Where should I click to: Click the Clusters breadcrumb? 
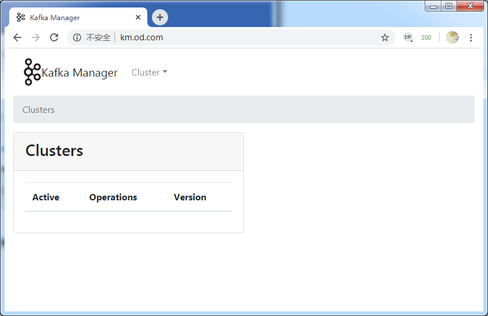coord(39,110)
